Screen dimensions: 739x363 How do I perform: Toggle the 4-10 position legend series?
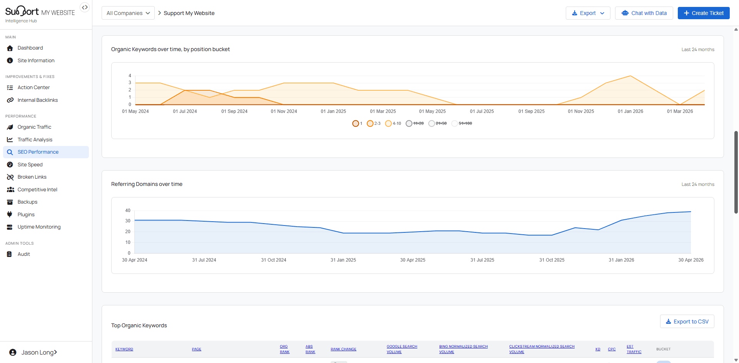393,123
